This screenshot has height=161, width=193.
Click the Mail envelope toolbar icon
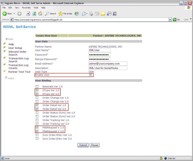pos(84,14)
